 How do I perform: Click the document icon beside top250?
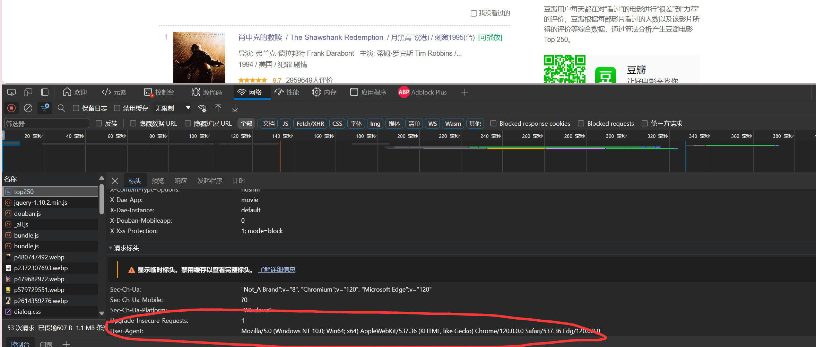click(8, 192)
